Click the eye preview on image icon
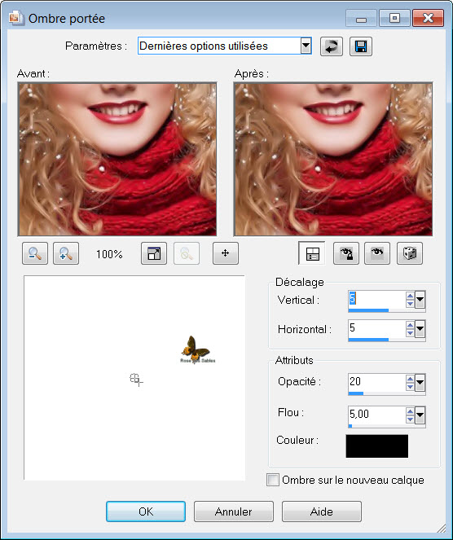Image resolution: width=453 pixels, height=540 pixels. coord(377,253)
